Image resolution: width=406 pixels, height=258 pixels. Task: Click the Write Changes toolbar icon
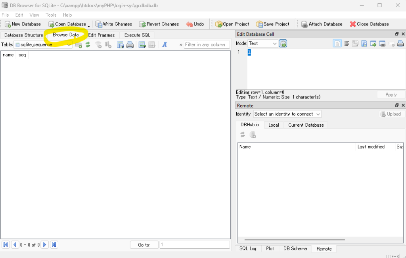click(113, 24)
